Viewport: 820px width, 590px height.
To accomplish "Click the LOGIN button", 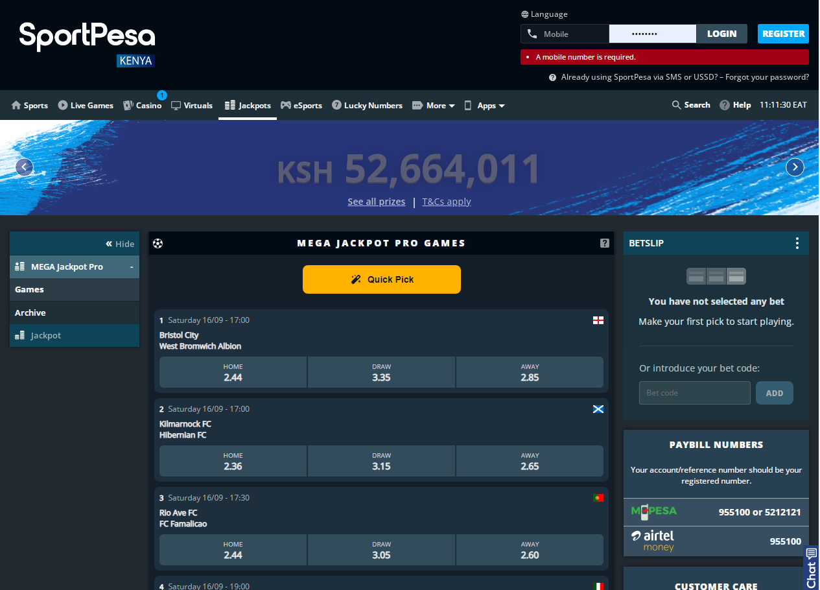I will click(721, 34).
